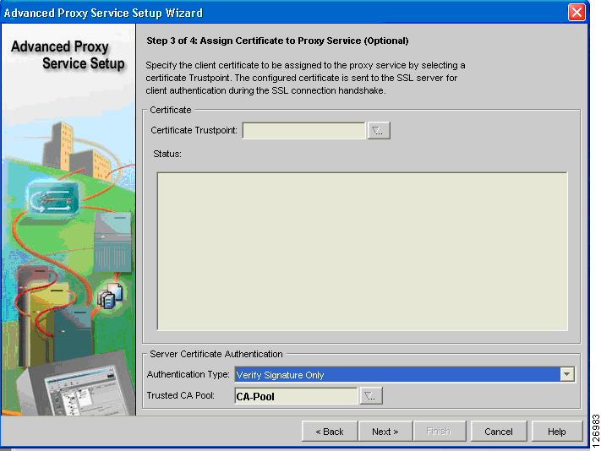
Task: Close the Advanced Proxy Service Setup Wizard window
Action: tap(576, 13)
